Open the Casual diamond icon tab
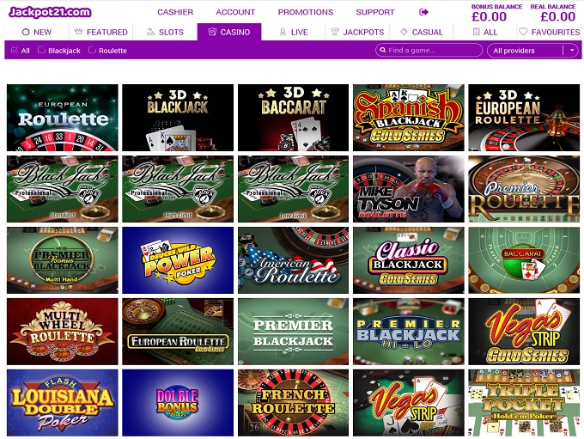 pyautogui.click(x=404, y=32)
